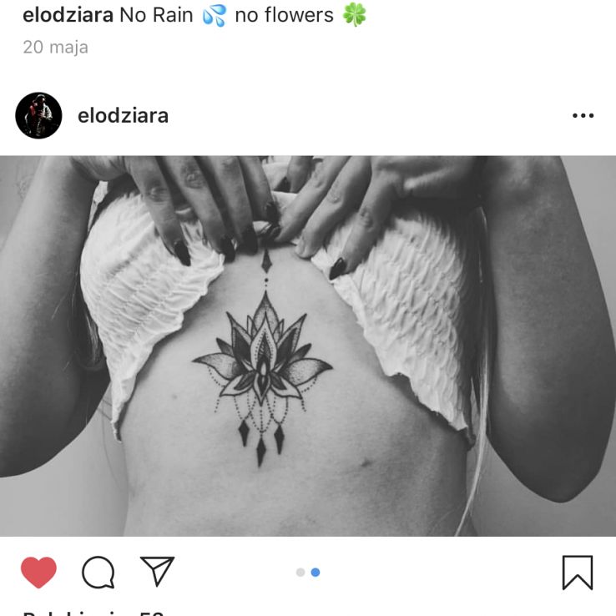
Task: Open the three-dot post options menu
Action: click(583, 115)
